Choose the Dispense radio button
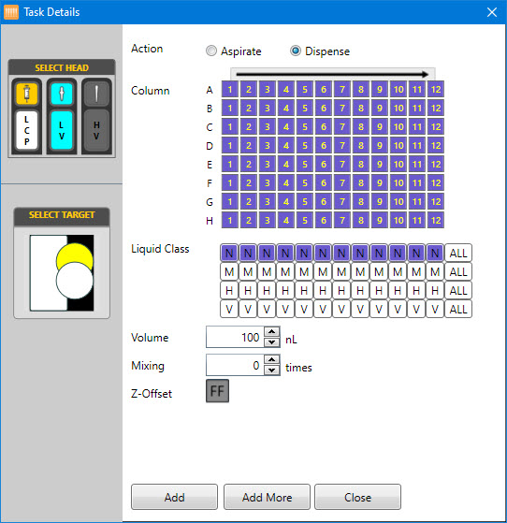Viewport: 507px width, 523px height. [x=296, y=51]
